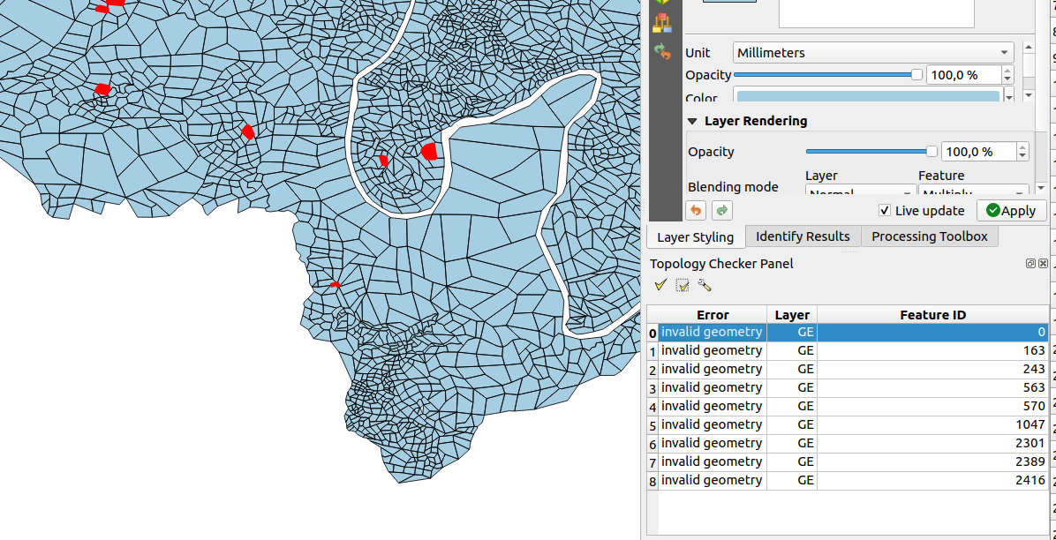This screenshot has height=540, width=1056.
Task: Switch to the Identify Results tab
Action: pos(803,236)
